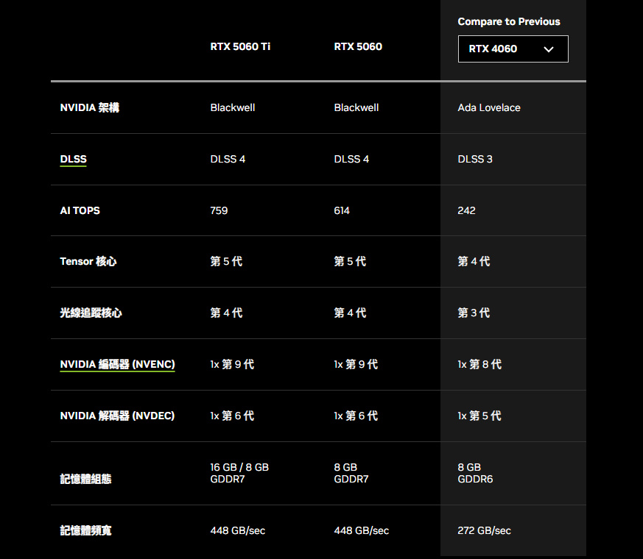Select the 614 AI TOPS value
Screen dimensions: 643x559
coord(342,210)
